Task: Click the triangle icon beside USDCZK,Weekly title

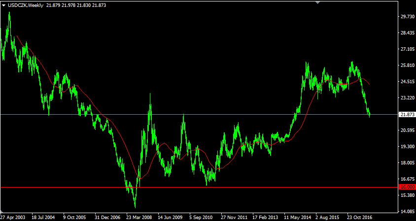Action: [x=4, y=5]
